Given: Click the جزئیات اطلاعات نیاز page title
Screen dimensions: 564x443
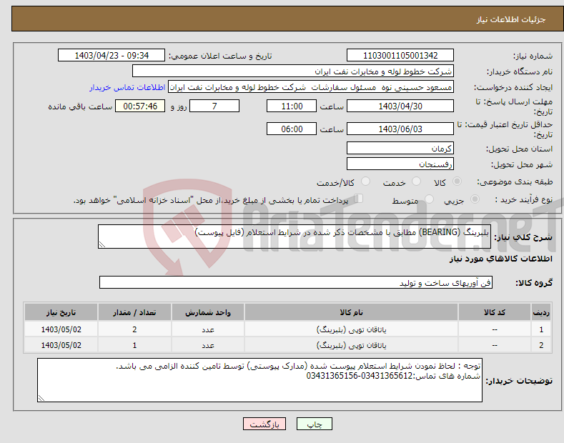Looking at the screenshot, I should pyautogui.click(x=511, y=19).
